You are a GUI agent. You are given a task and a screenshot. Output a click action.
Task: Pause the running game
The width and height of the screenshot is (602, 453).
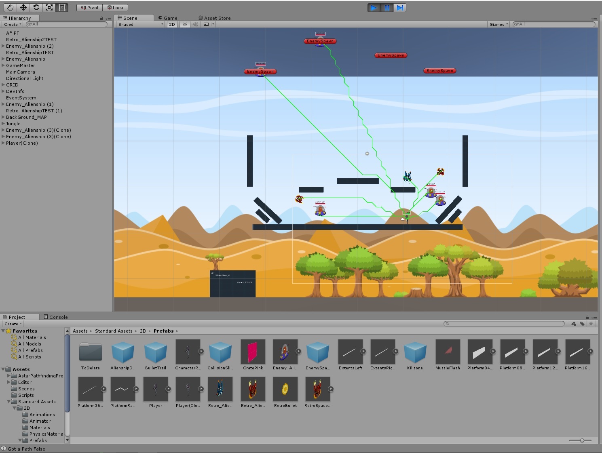coord(387,8)
